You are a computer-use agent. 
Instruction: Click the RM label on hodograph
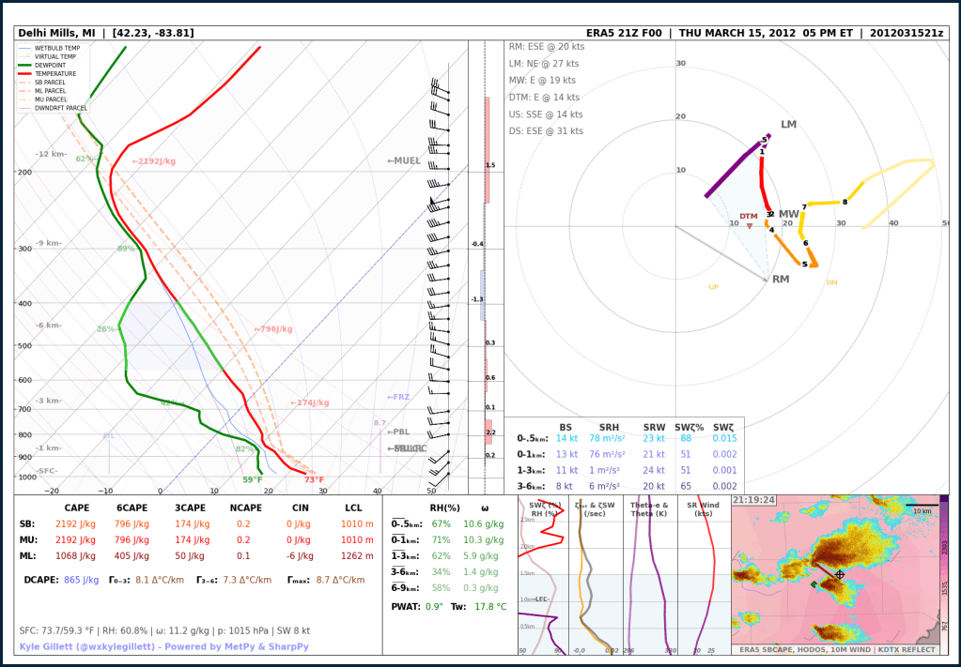click(780, 280)
